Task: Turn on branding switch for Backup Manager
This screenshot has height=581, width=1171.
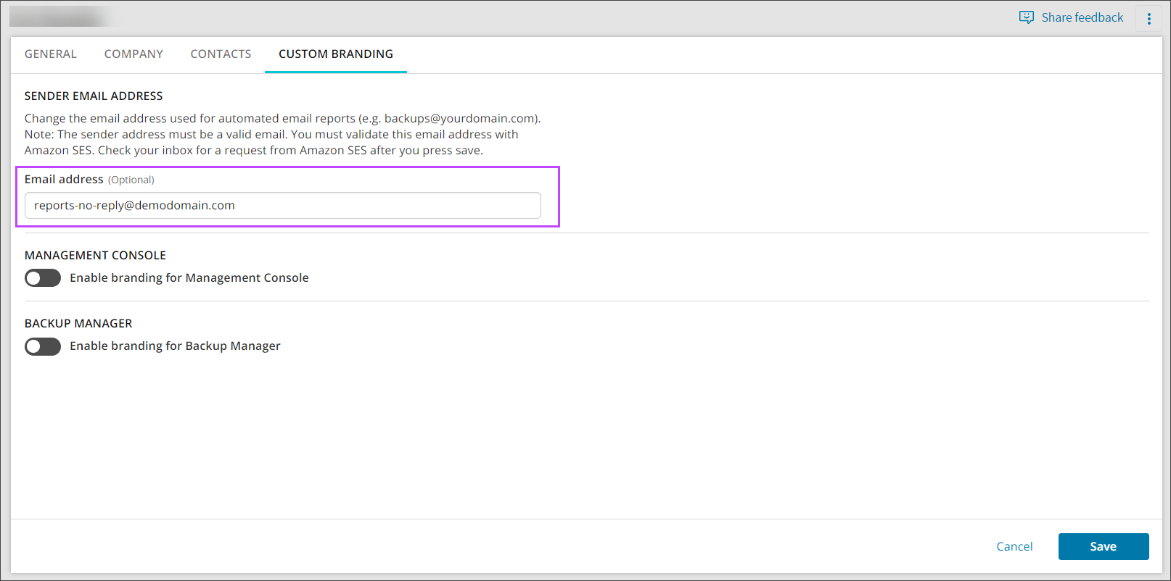Action: pos(43,346)
